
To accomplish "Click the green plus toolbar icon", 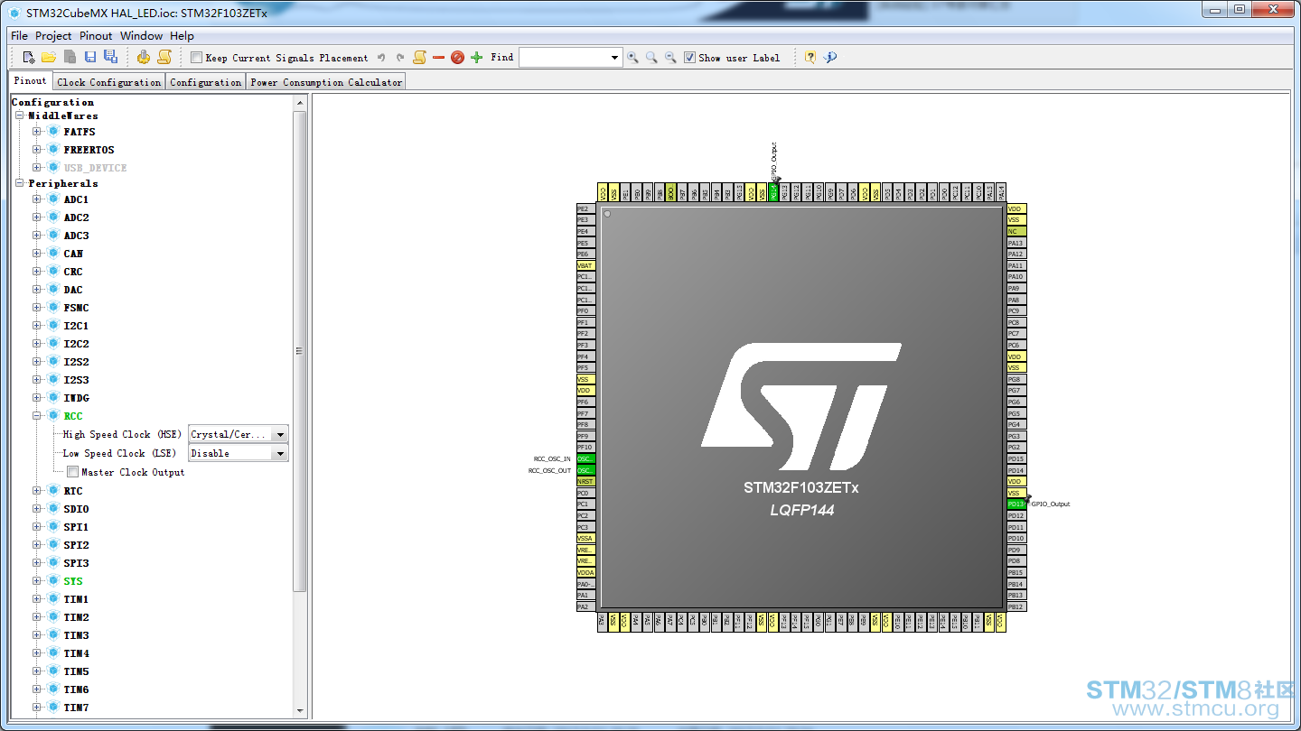I will coord(477,58).
